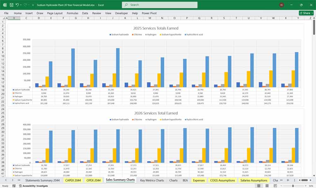This screenshot has height=188, width=316.
Task: Switch to the CAPEX 2044 sheet tab
Action: [x=72, y=180]
